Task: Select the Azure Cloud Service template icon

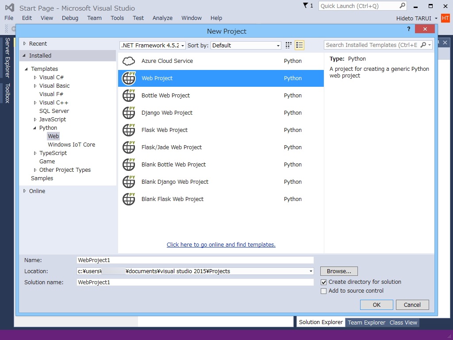Action: point(128,61)
